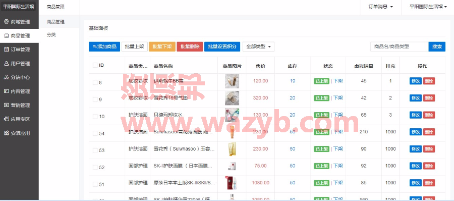Click price 75.00 for product ID 52

[260, 166]
